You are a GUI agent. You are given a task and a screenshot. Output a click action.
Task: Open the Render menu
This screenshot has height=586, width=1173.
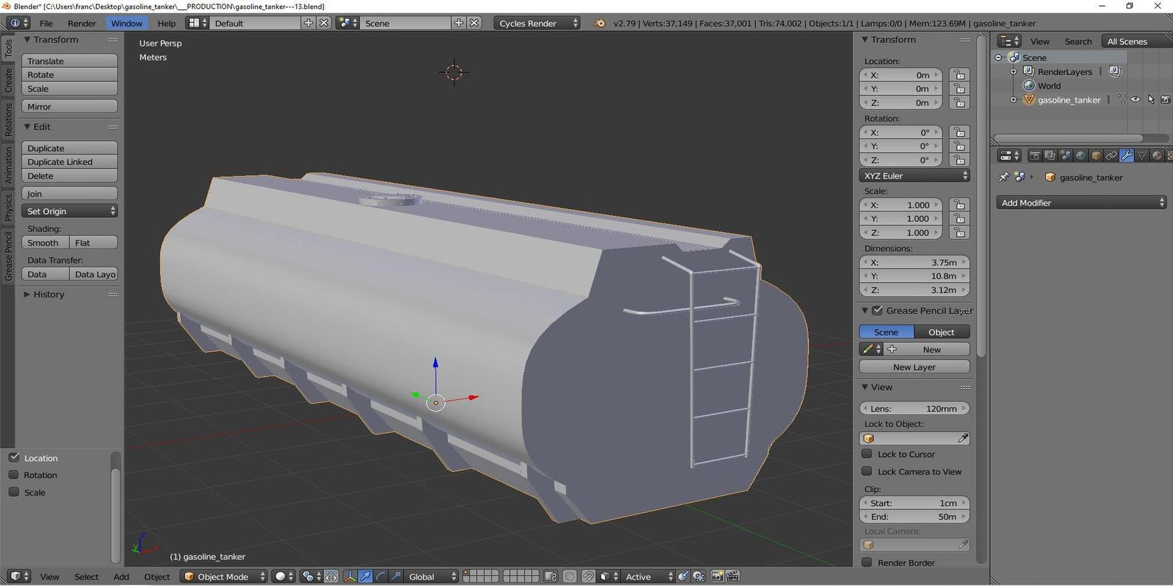(82, 23)
